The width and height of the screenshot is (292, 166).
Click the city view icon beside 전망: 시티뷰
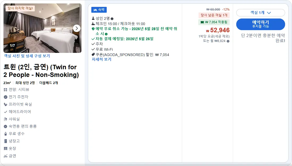point(5,90)
